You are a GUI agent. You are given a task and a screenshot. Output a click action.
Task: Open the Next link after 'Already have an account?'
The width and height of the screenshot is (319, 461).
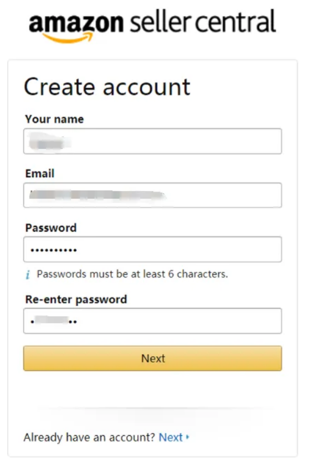coord(171,437)
